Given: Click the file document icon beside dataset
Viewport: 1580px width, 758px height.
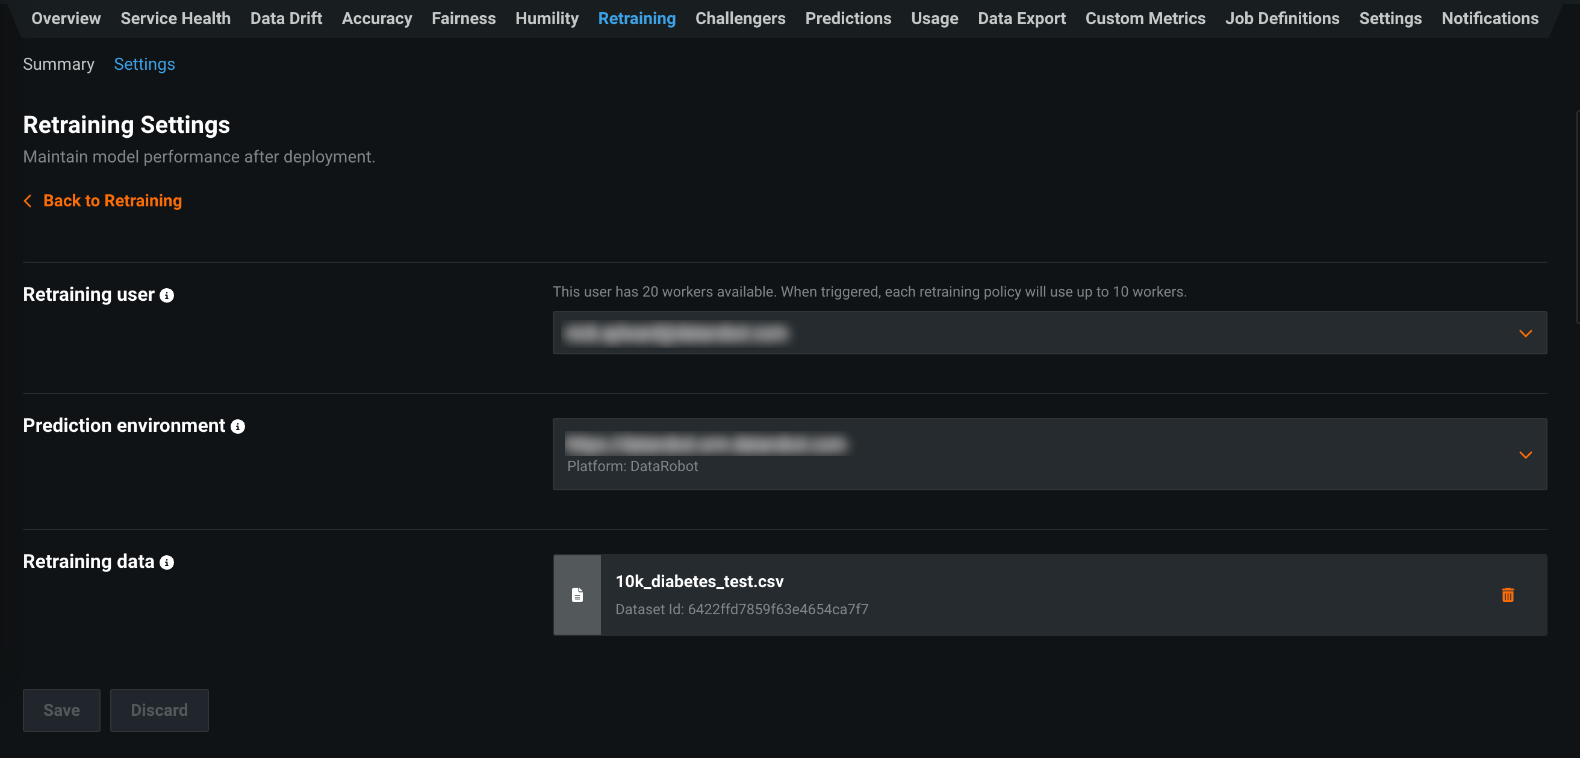Looking at the screenshot, I should (x=577, y=595).
